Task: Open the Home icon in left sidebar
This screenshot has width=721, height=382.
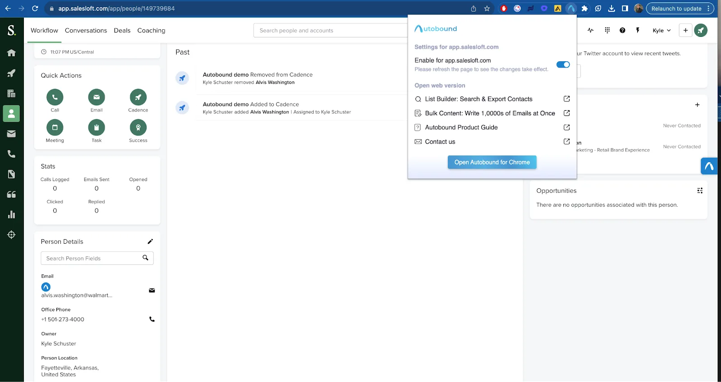Action: [x=12, y=53]
